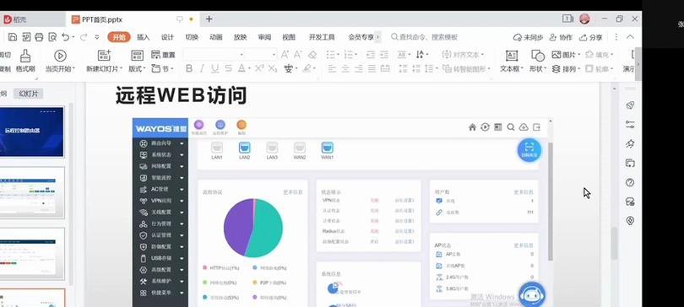Click the decrease indent icon

click(x=371, y=55)
